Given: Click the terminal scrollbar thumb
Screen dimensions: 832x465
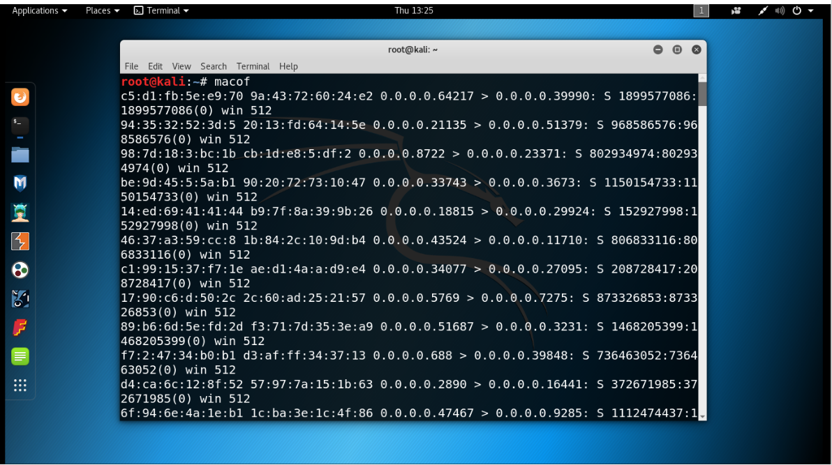Looking at the screenshot, I should (x=703, y=94).
